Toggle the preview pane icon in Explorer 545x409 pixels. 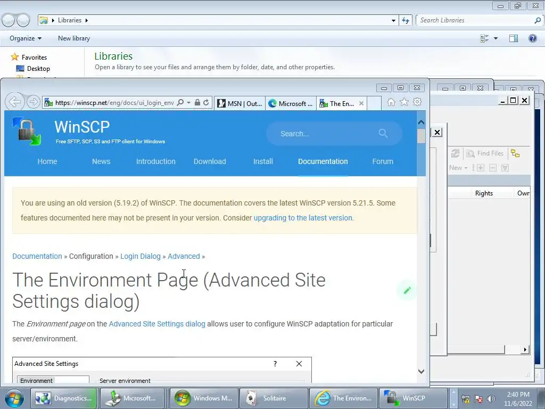coord(514,38)
